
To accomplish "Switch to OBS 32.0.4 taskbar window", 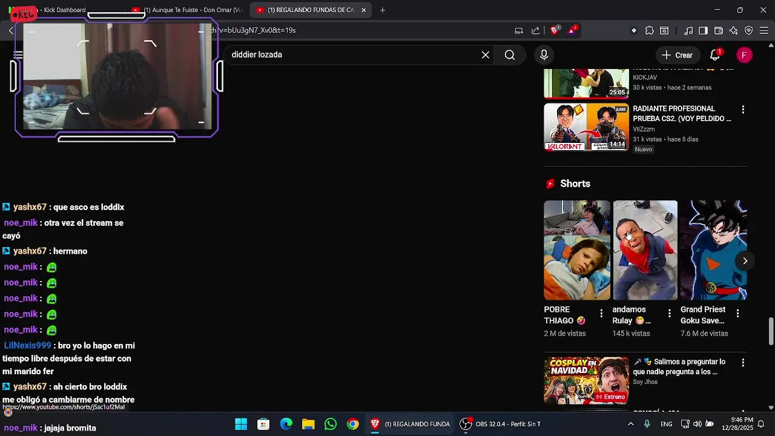I will coord(500,424).
